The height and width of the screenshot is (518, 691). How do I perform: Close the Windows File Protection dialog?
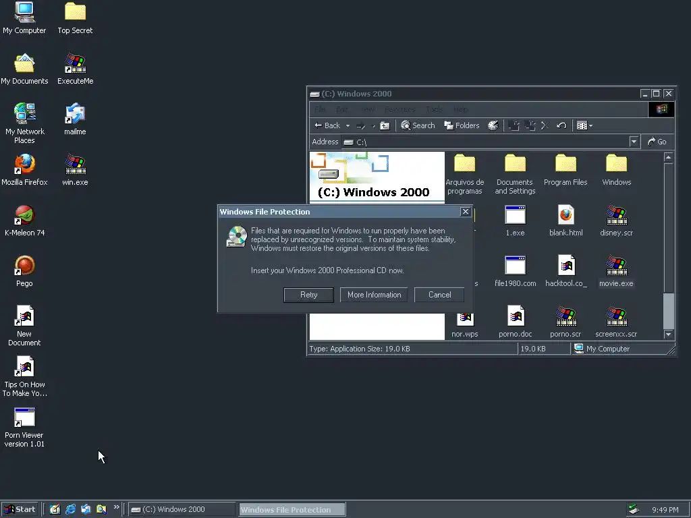[466, 211]
